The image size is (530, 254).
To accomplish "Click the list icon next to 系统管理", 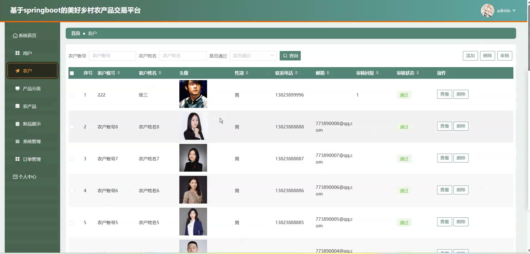I will pyautogui.click(x=17, y=141).
